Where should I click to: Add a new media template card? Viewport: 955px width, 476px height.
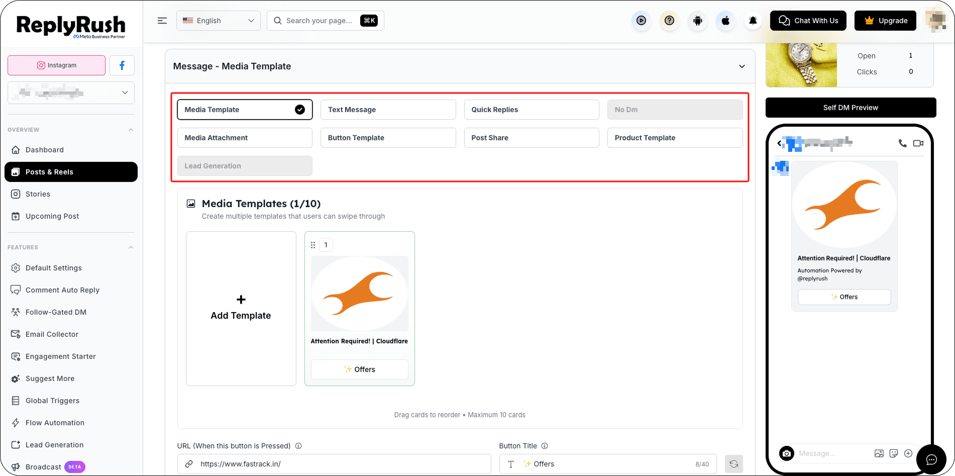(241, 309)
